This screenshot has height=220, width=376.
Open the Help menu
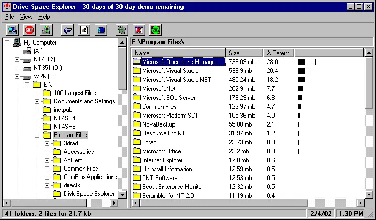click(x=44, y=17)
